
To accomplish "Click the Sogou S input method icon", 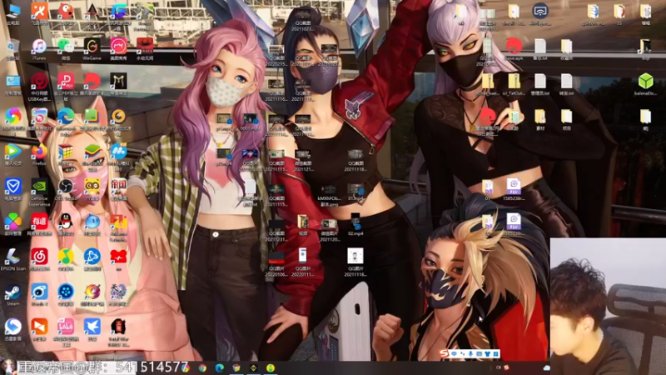I will (x=444, y=353).
